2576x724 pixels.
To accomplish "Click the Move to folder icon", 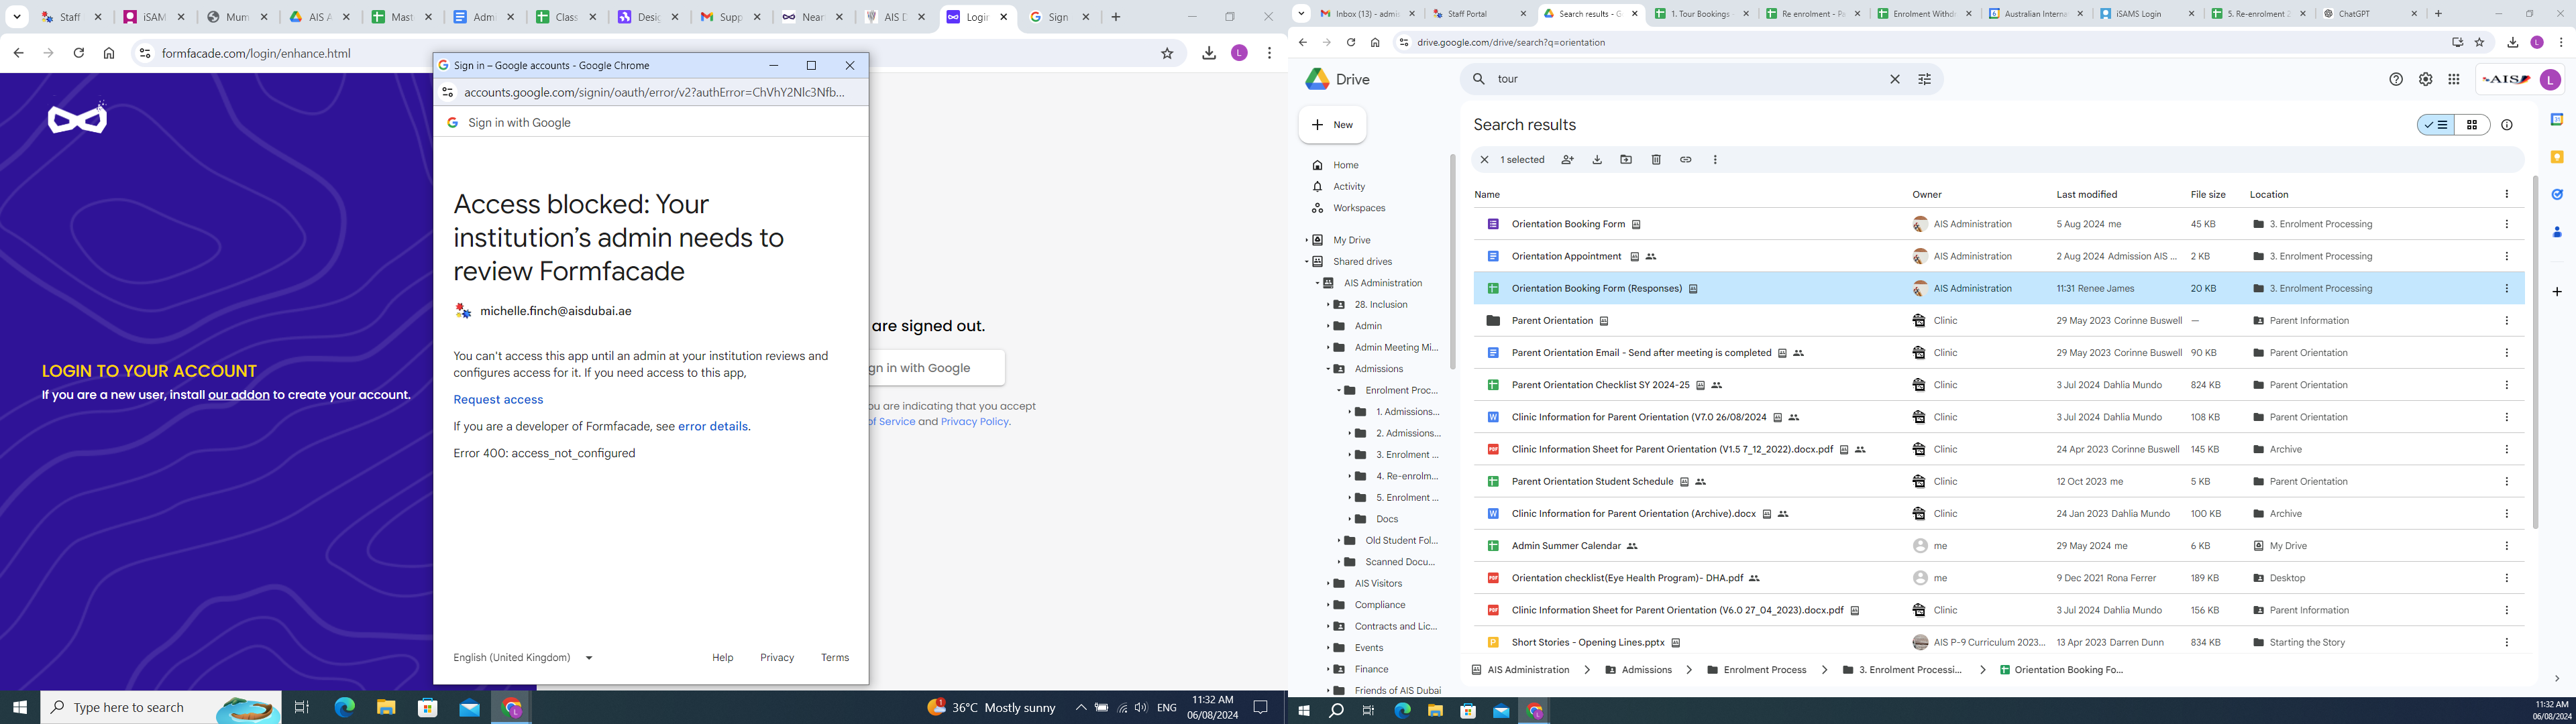I will pos(1626,160).
